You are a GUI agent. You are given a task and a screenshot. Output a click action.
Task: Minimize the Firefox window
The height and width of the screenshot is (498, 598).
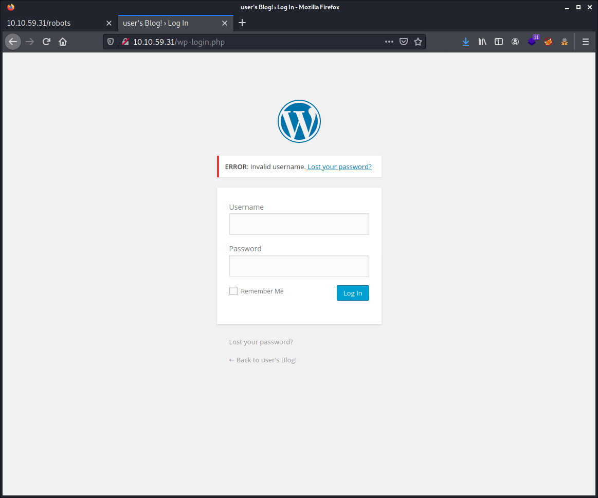(x=567, y=7)
